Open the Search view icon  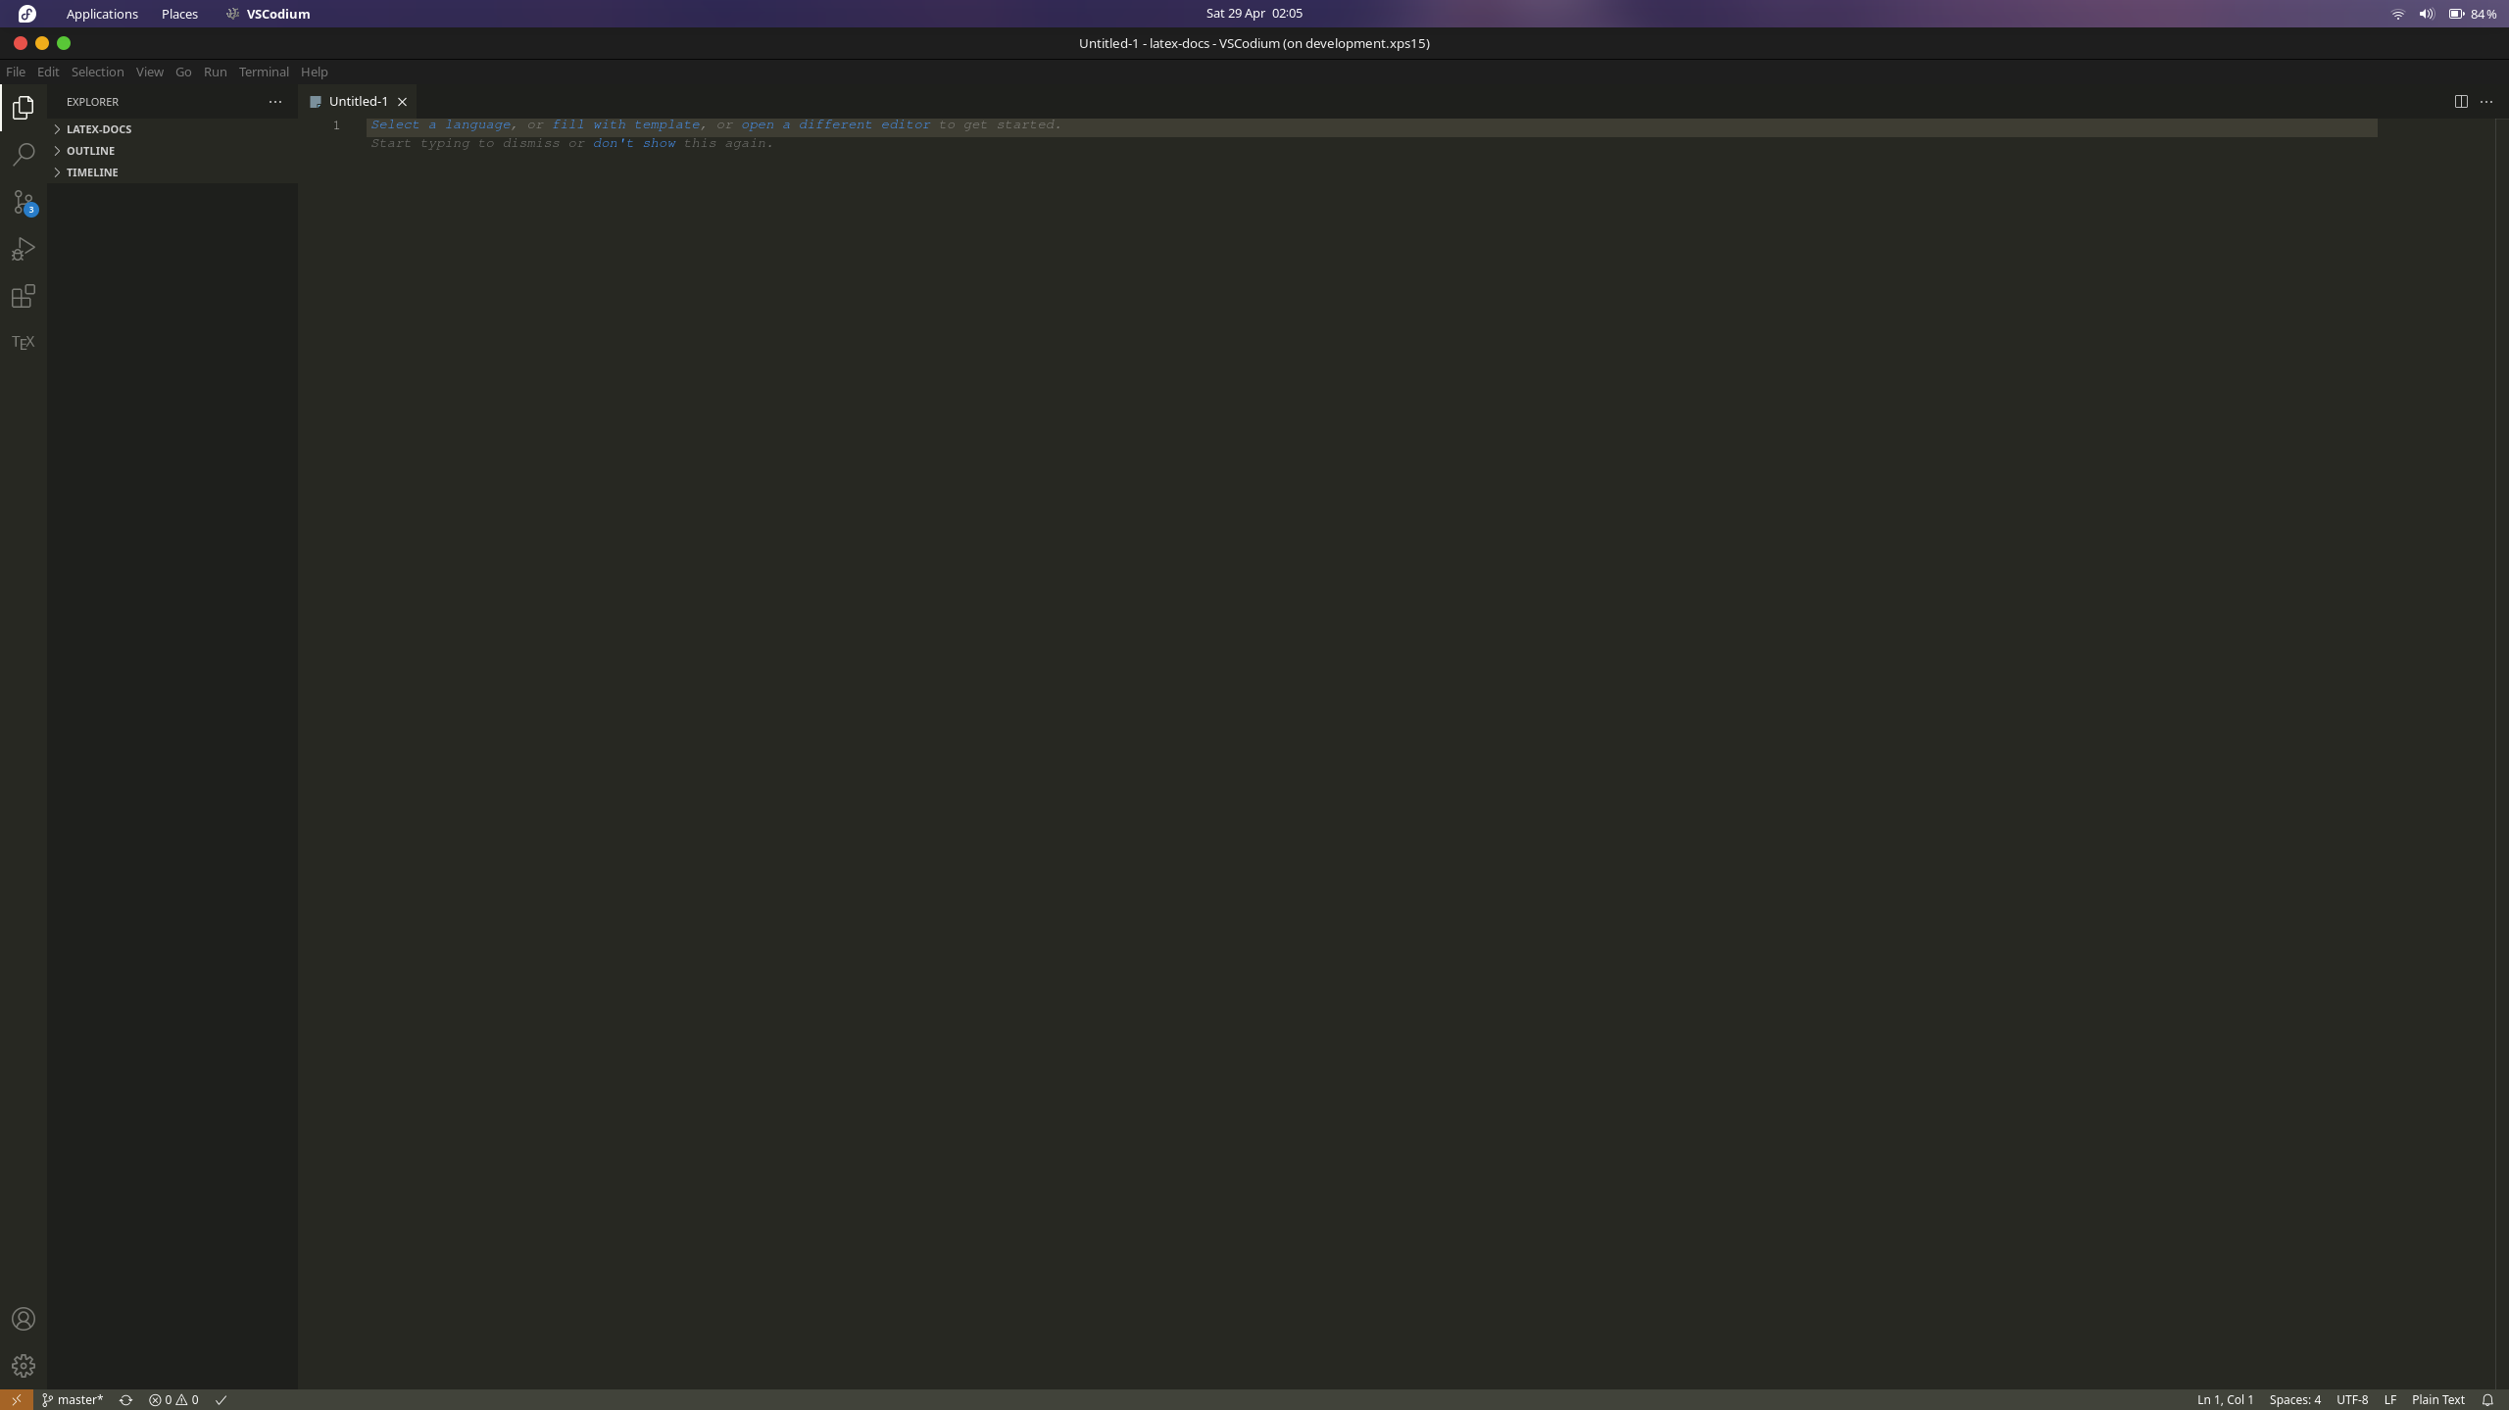[x=24, y=155]
